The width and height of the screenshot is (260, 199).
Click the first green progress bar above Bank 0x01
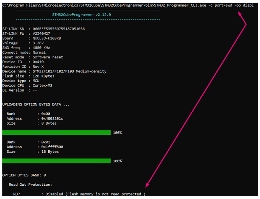click(57, 132)
